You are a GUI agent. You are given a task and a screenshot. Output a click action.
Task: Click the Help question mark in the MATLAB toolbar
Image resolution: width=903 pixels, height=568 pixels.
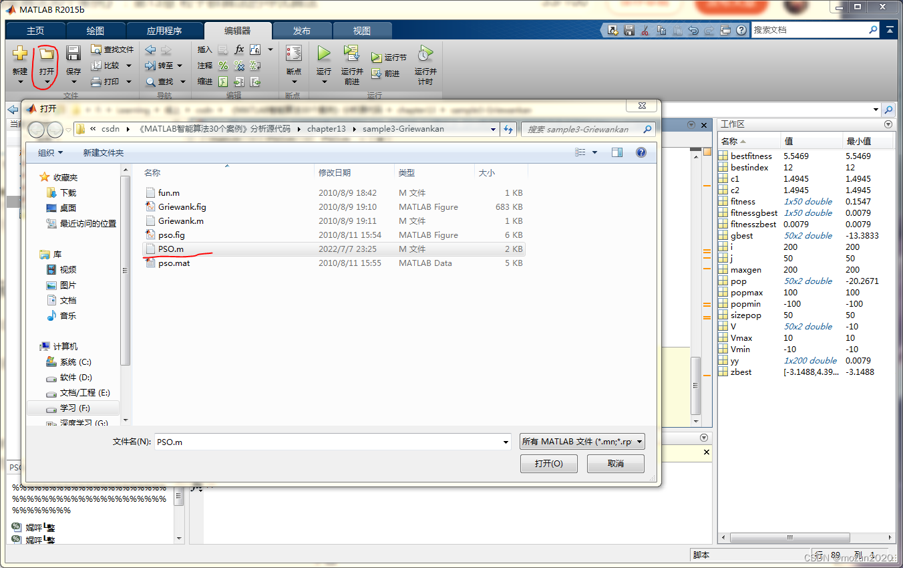(741, 30)
